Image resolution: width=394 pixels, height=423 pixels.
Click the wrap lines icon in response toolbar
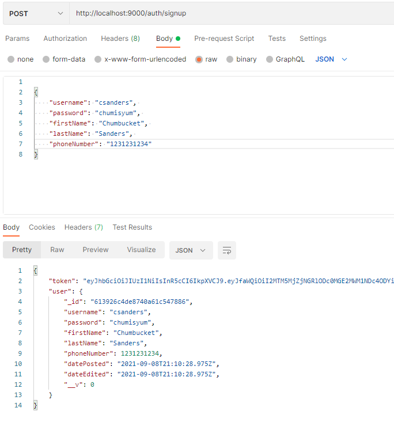coord(227,250)
